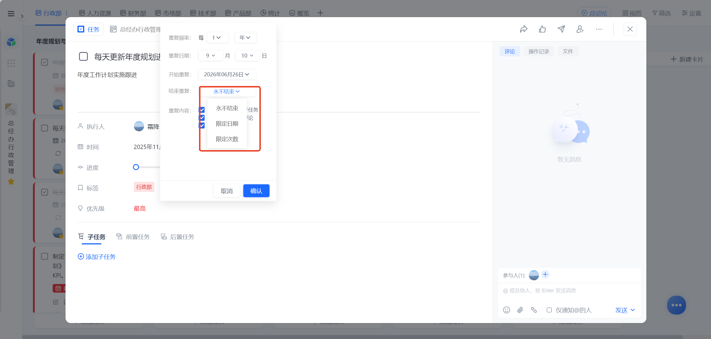Click the blue cube app logo icon
The height and width of the screenshot is (339, 711).
[x=11, y=42]
